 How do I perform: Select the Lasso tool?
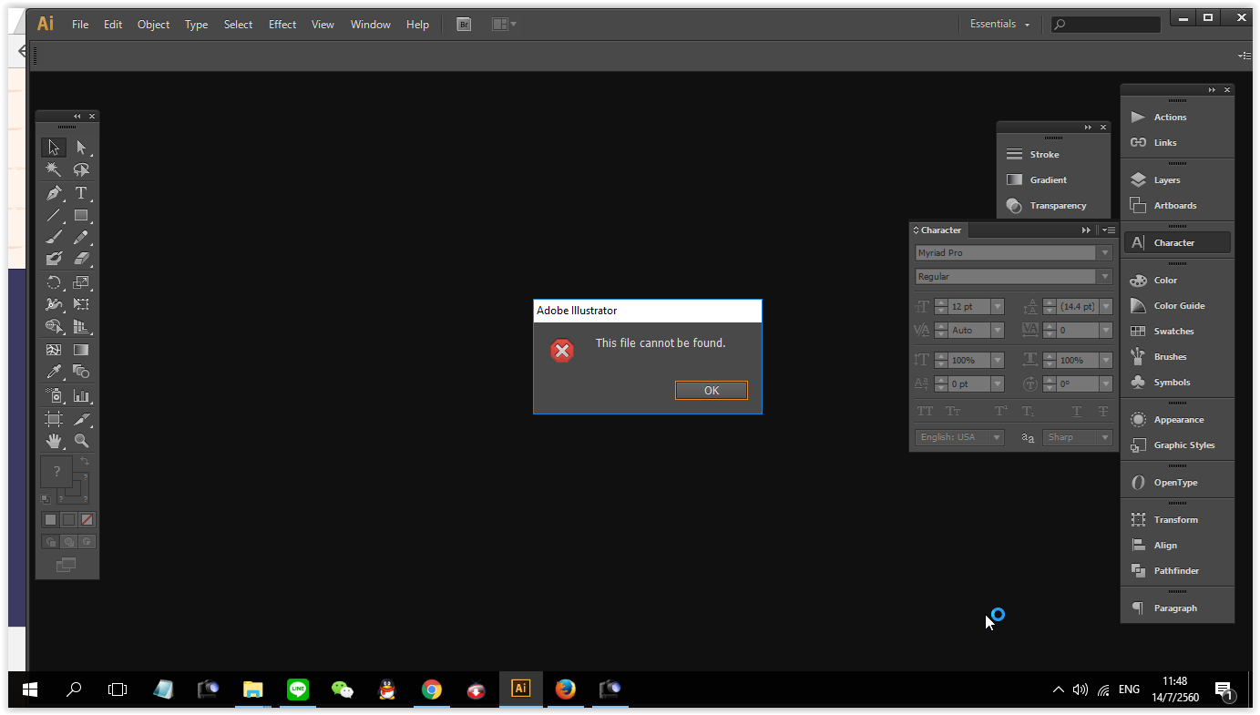tap(81, 169)
